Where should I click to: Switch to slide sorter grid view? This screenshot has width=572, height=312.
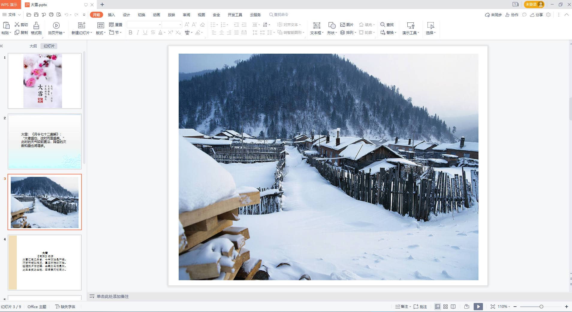[x=445, y=307]
